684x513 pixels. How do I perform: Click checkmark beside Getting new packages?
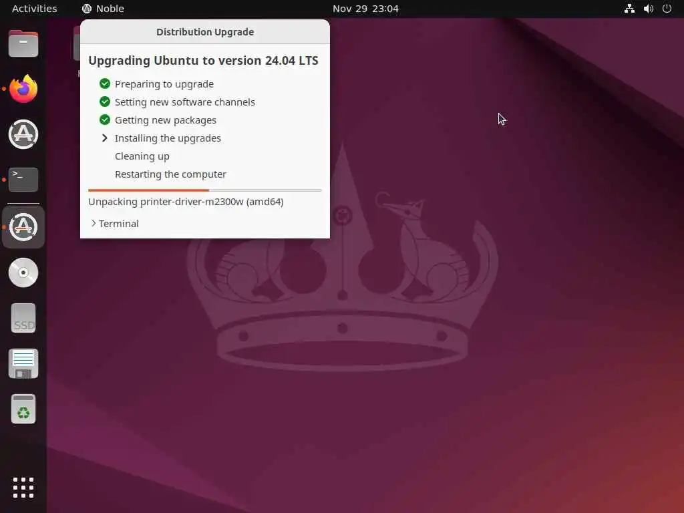[x=105, y=120]
